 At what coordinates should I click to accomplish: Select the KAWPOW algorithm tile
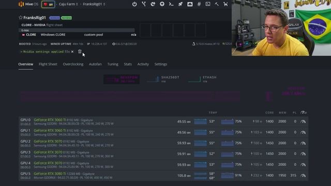click(x=122, y=79)
